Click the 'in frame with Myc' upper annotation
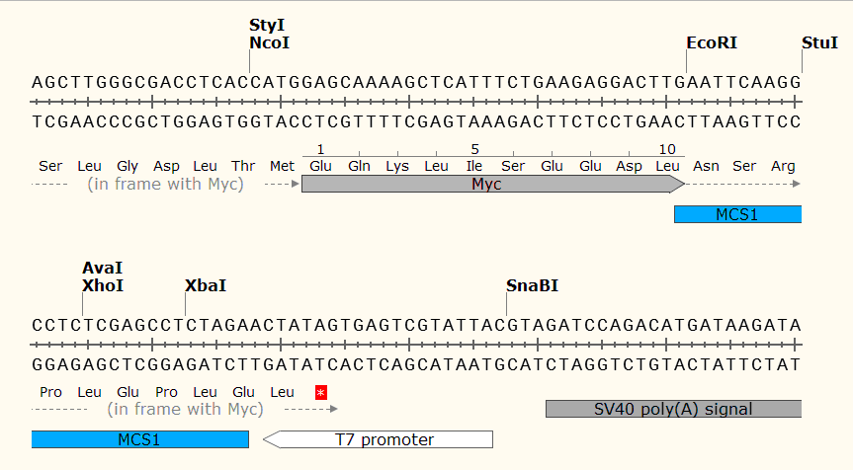853x470 pixels. point(166,184)
